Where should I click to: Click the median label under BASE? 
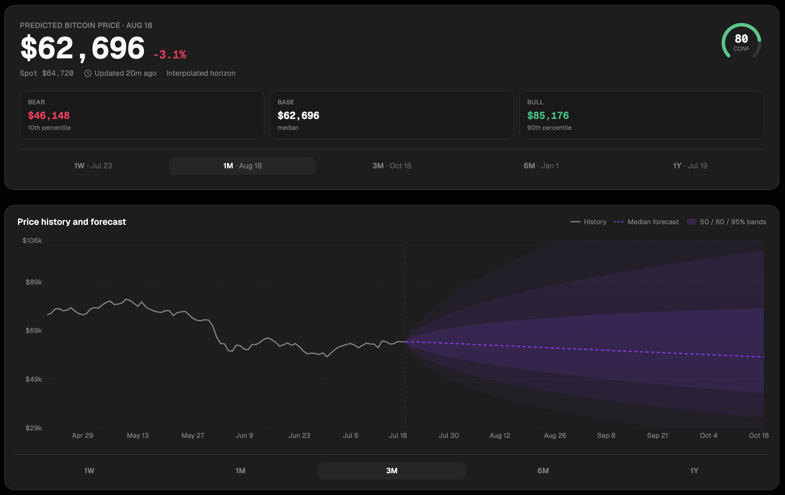pyautogui.click(x=288, y=128)
